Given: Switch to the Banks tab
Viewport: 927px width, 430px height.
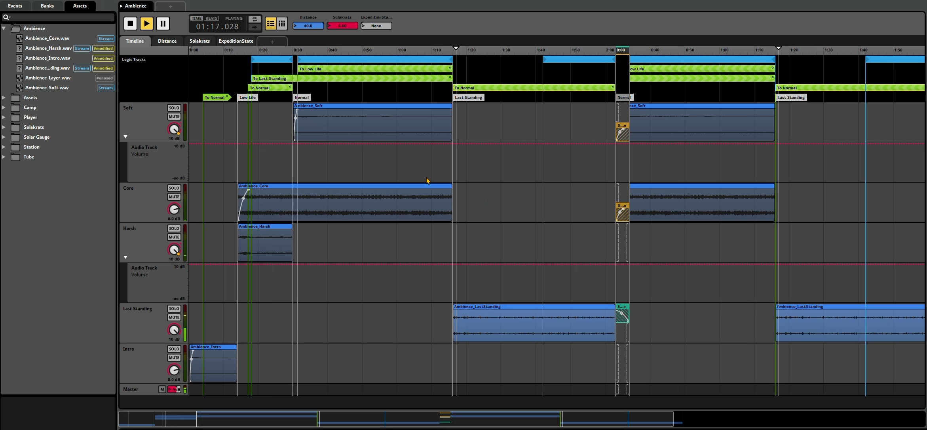Looking at the screenshot, I should [47, 6].
